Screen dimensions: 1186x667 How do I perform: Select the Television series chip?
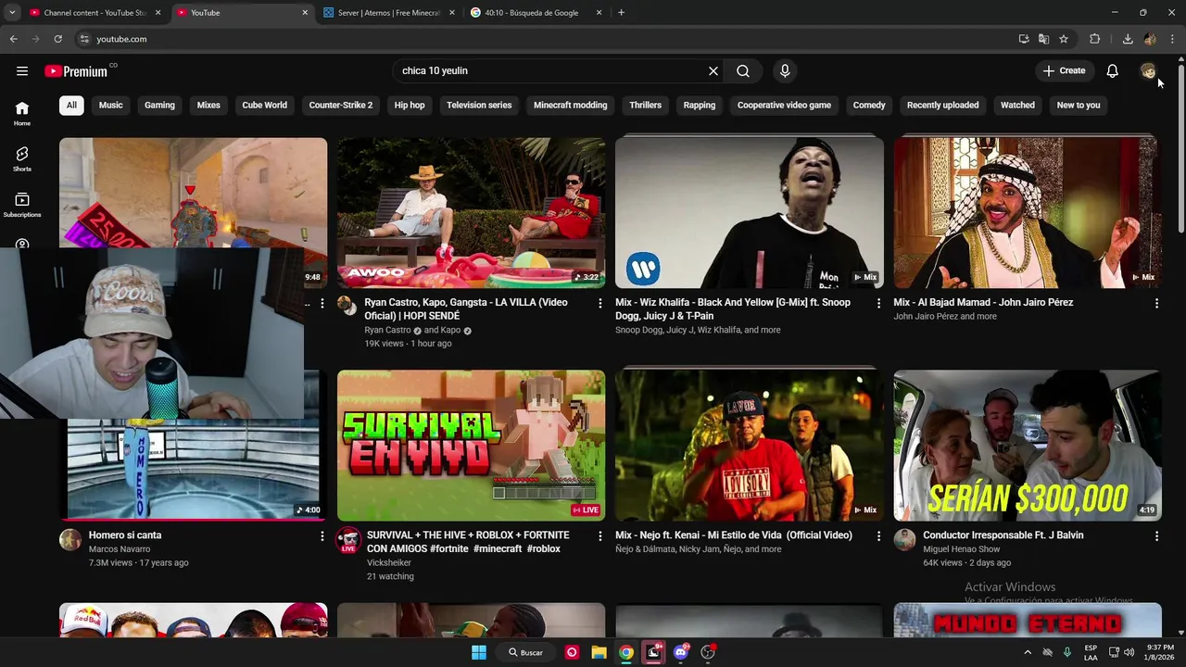tap(479, 105)
